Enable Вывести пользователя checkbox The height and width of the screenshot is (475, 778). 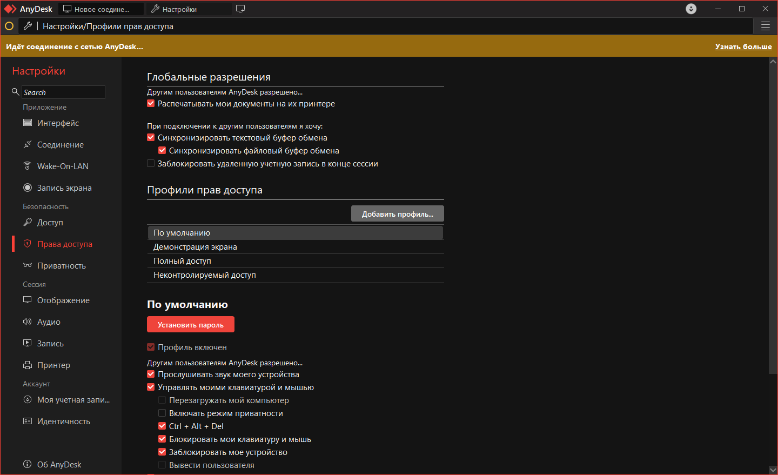click(x=162, y=465)
